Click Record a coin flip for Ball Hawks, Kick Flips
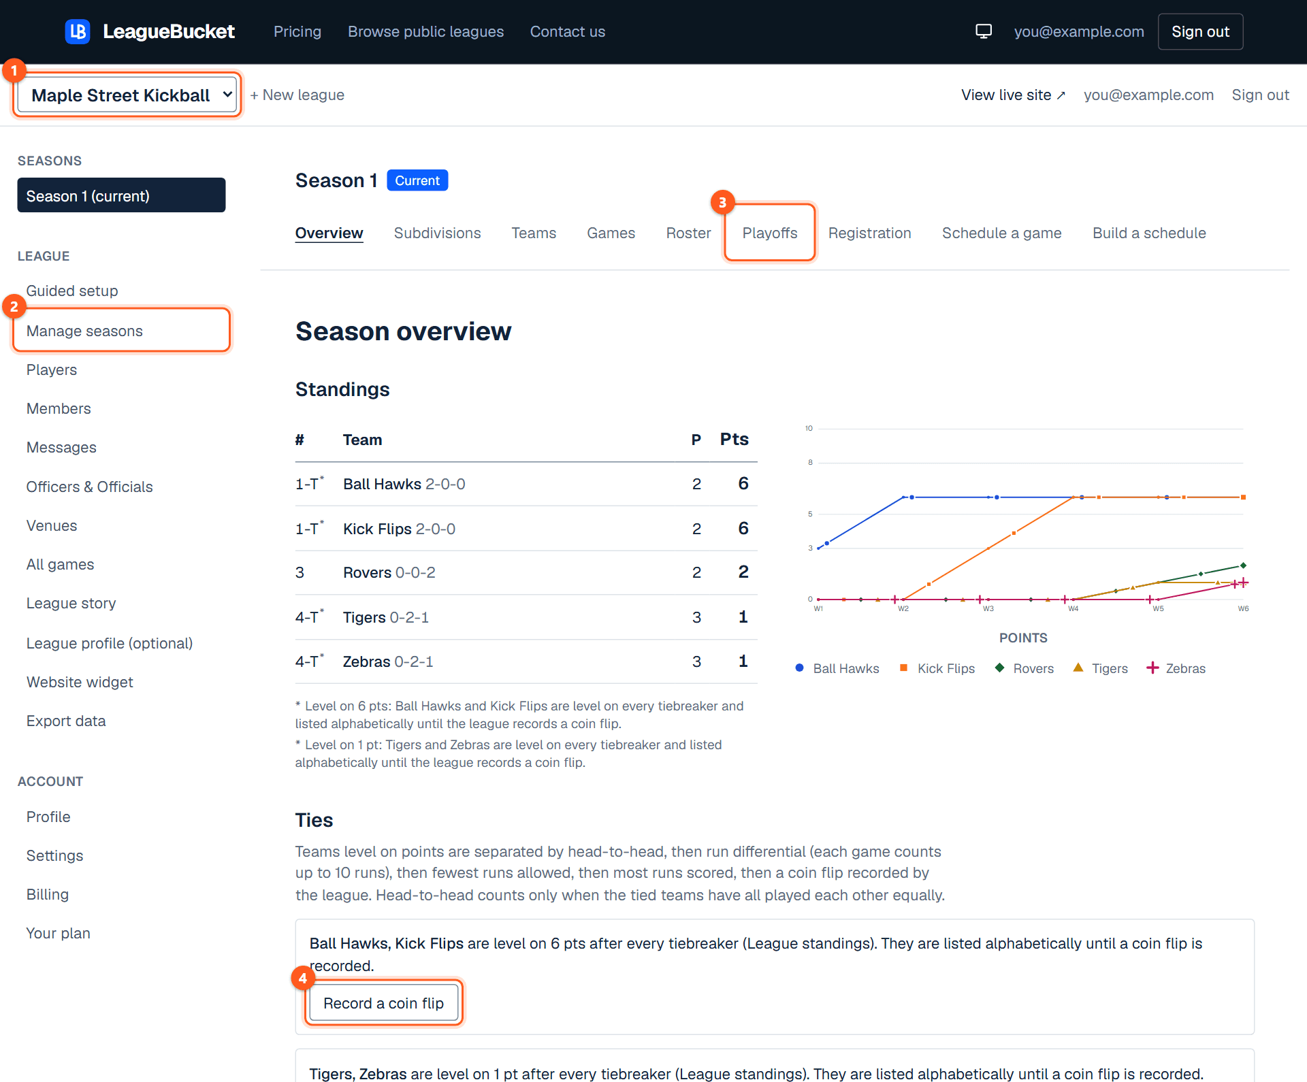The width and height of the screenshot is (1307, 1082). [384, 1003]
